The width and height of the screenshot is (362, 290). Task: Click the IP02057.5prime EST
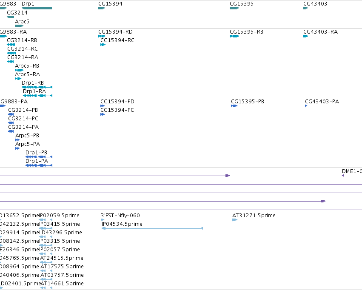pyautogui.click(x=46, y=254)
